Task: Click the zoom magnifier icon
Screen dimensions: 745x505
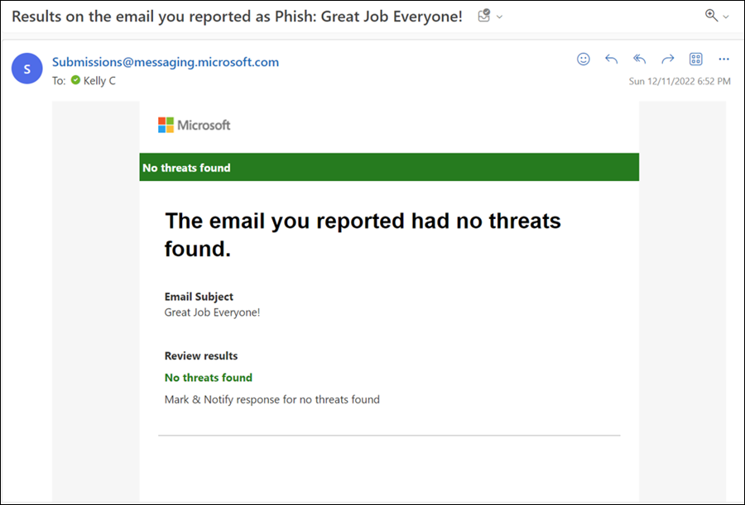Action: 711,16
